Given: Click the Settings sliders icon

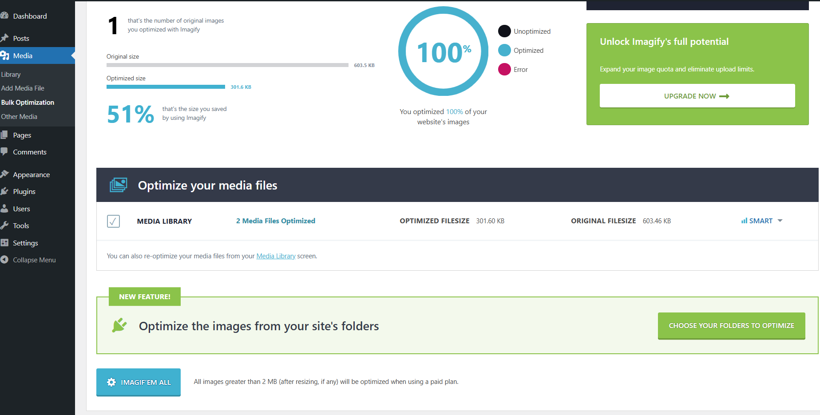Looking at the screenshot, I should (x=4, y=243).
